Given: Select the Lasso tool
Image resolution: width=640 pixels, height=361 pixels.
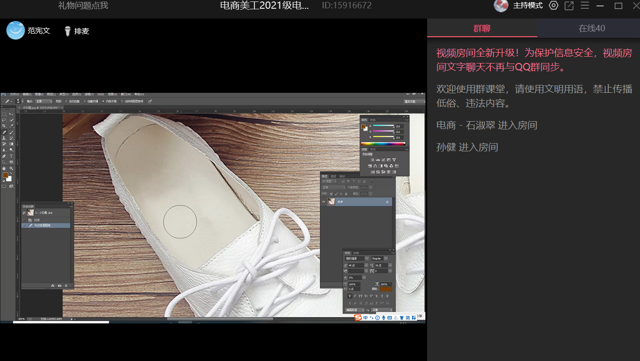Looking at the screenshot, I should click(4, 120).
